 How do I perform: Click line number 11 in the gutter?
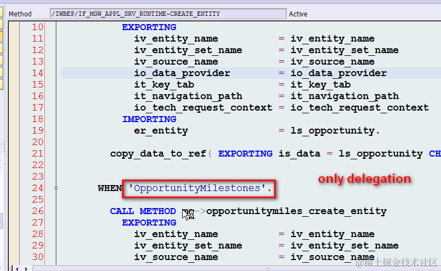pyautogui.click(x=37, y=38)
